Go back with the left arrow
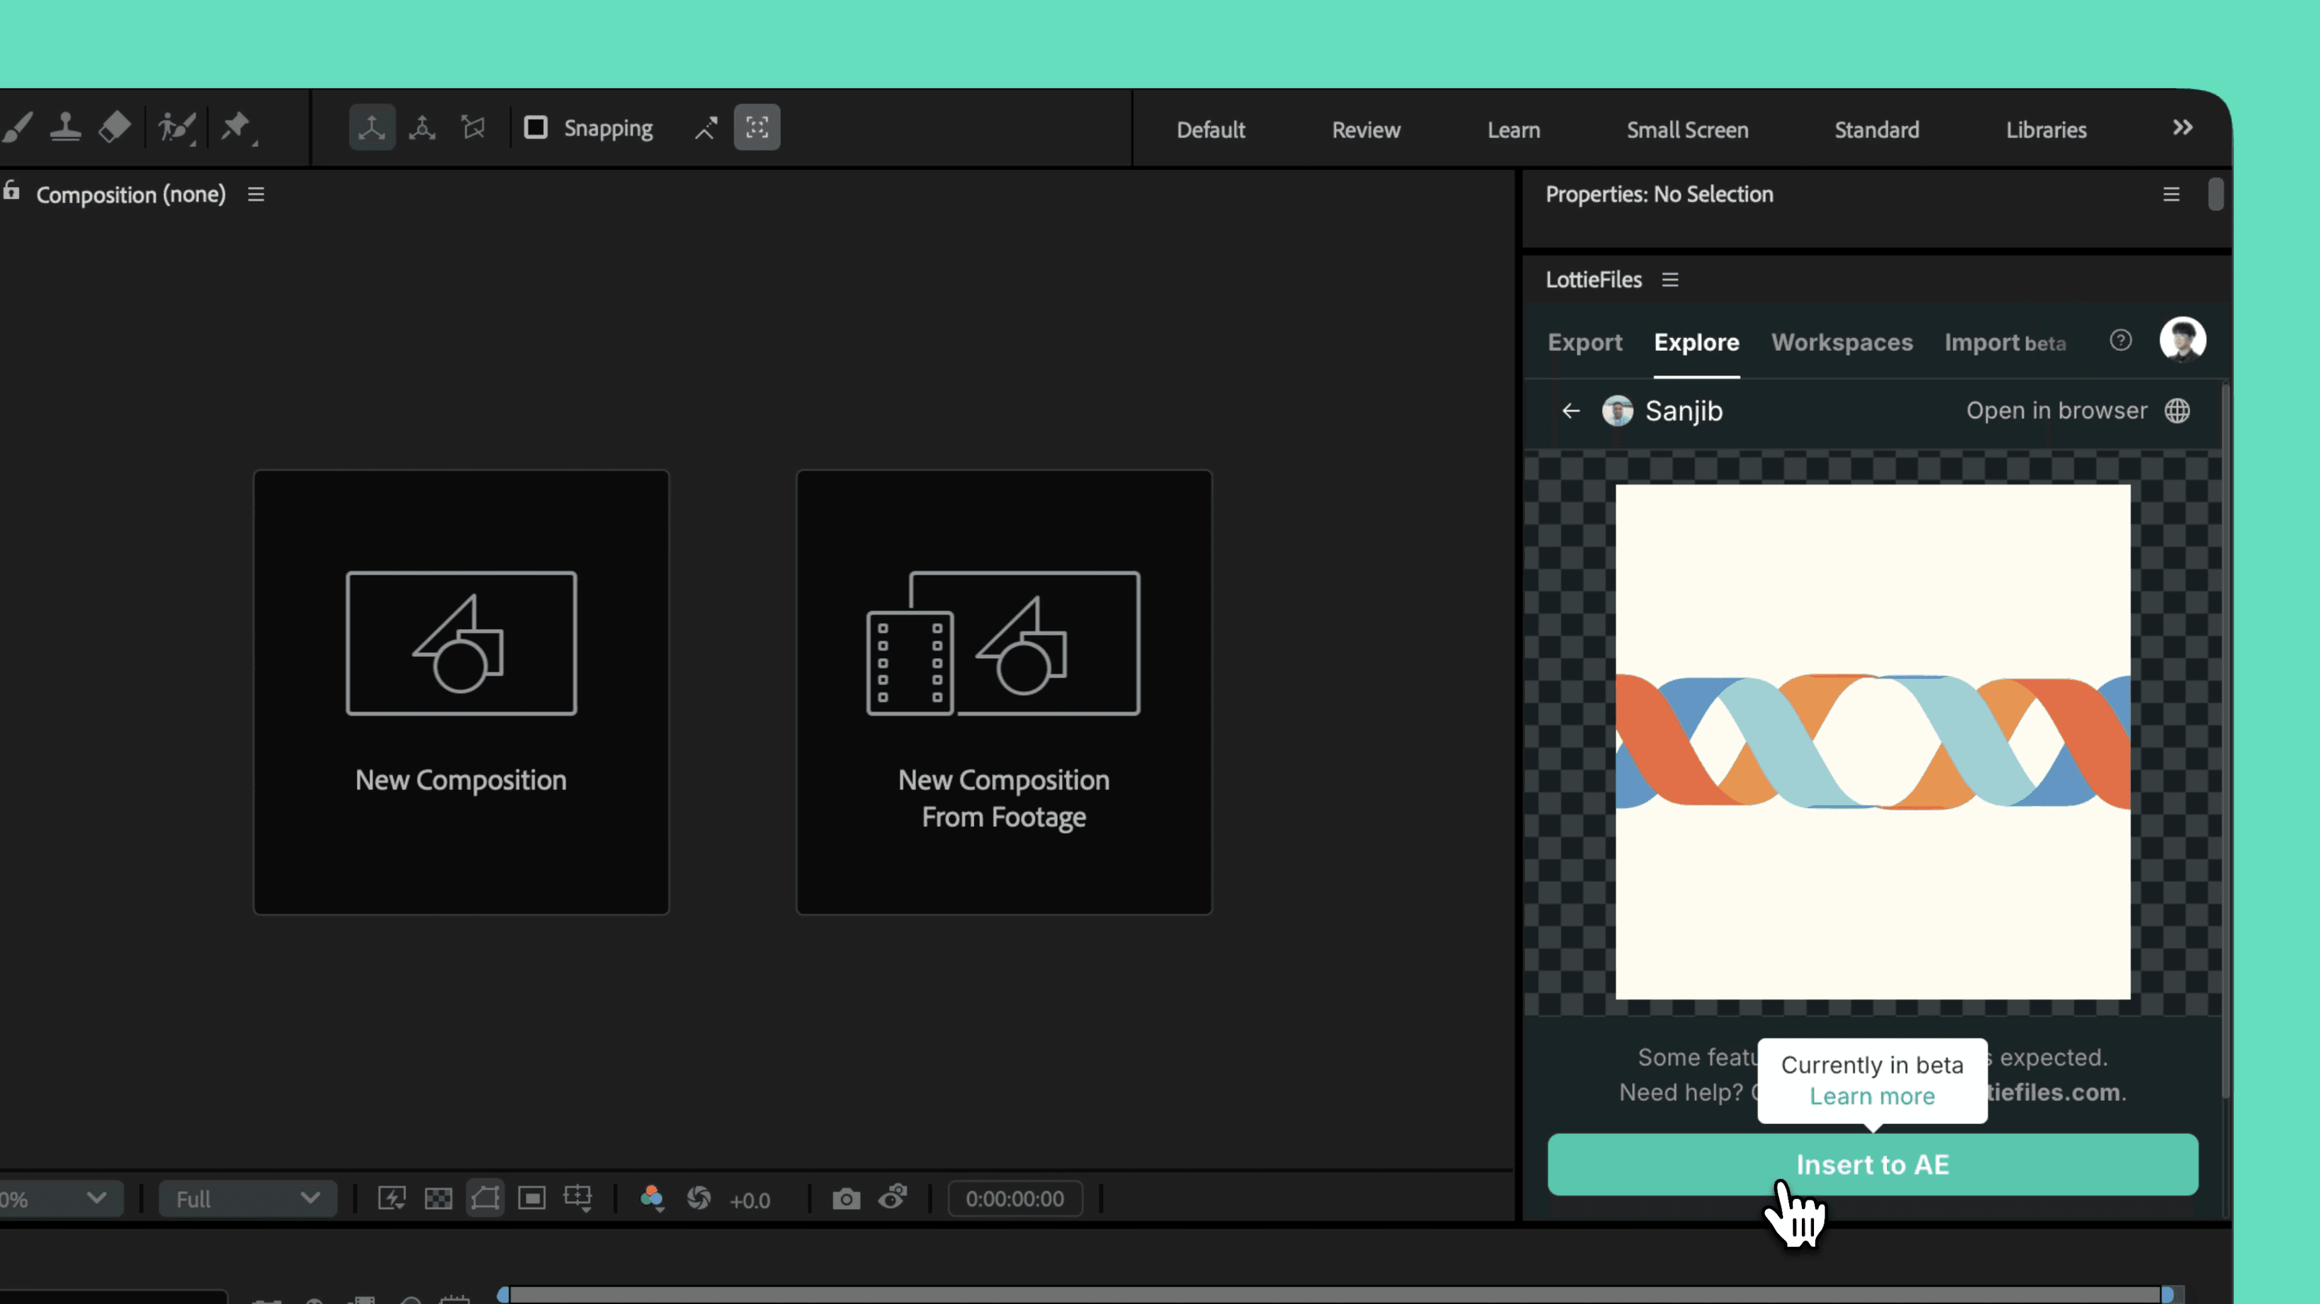 pyautogui.click(x=1571, y=411)
